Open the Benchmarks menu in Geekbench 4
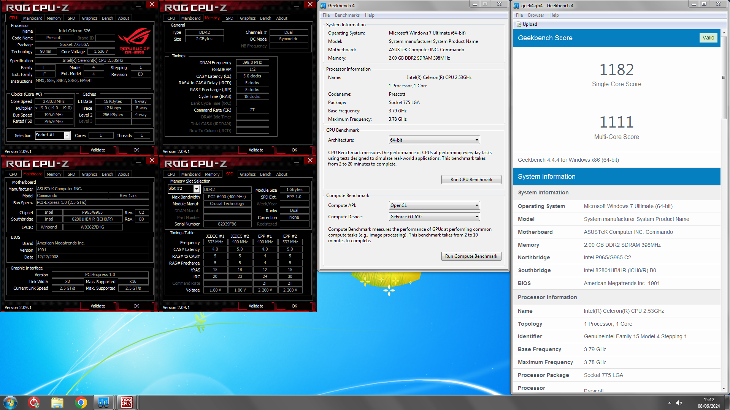Screen dimensions: 730x410 (x=347, y=15)
